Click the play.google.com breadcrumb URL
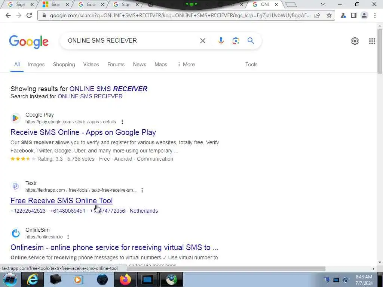 (x=71, y=122)
